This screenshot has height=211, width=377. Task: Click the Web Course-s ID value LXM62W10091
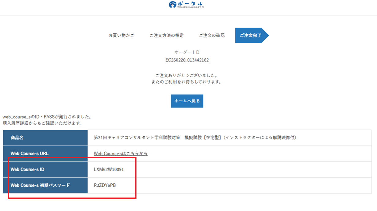tap(109, 169)
